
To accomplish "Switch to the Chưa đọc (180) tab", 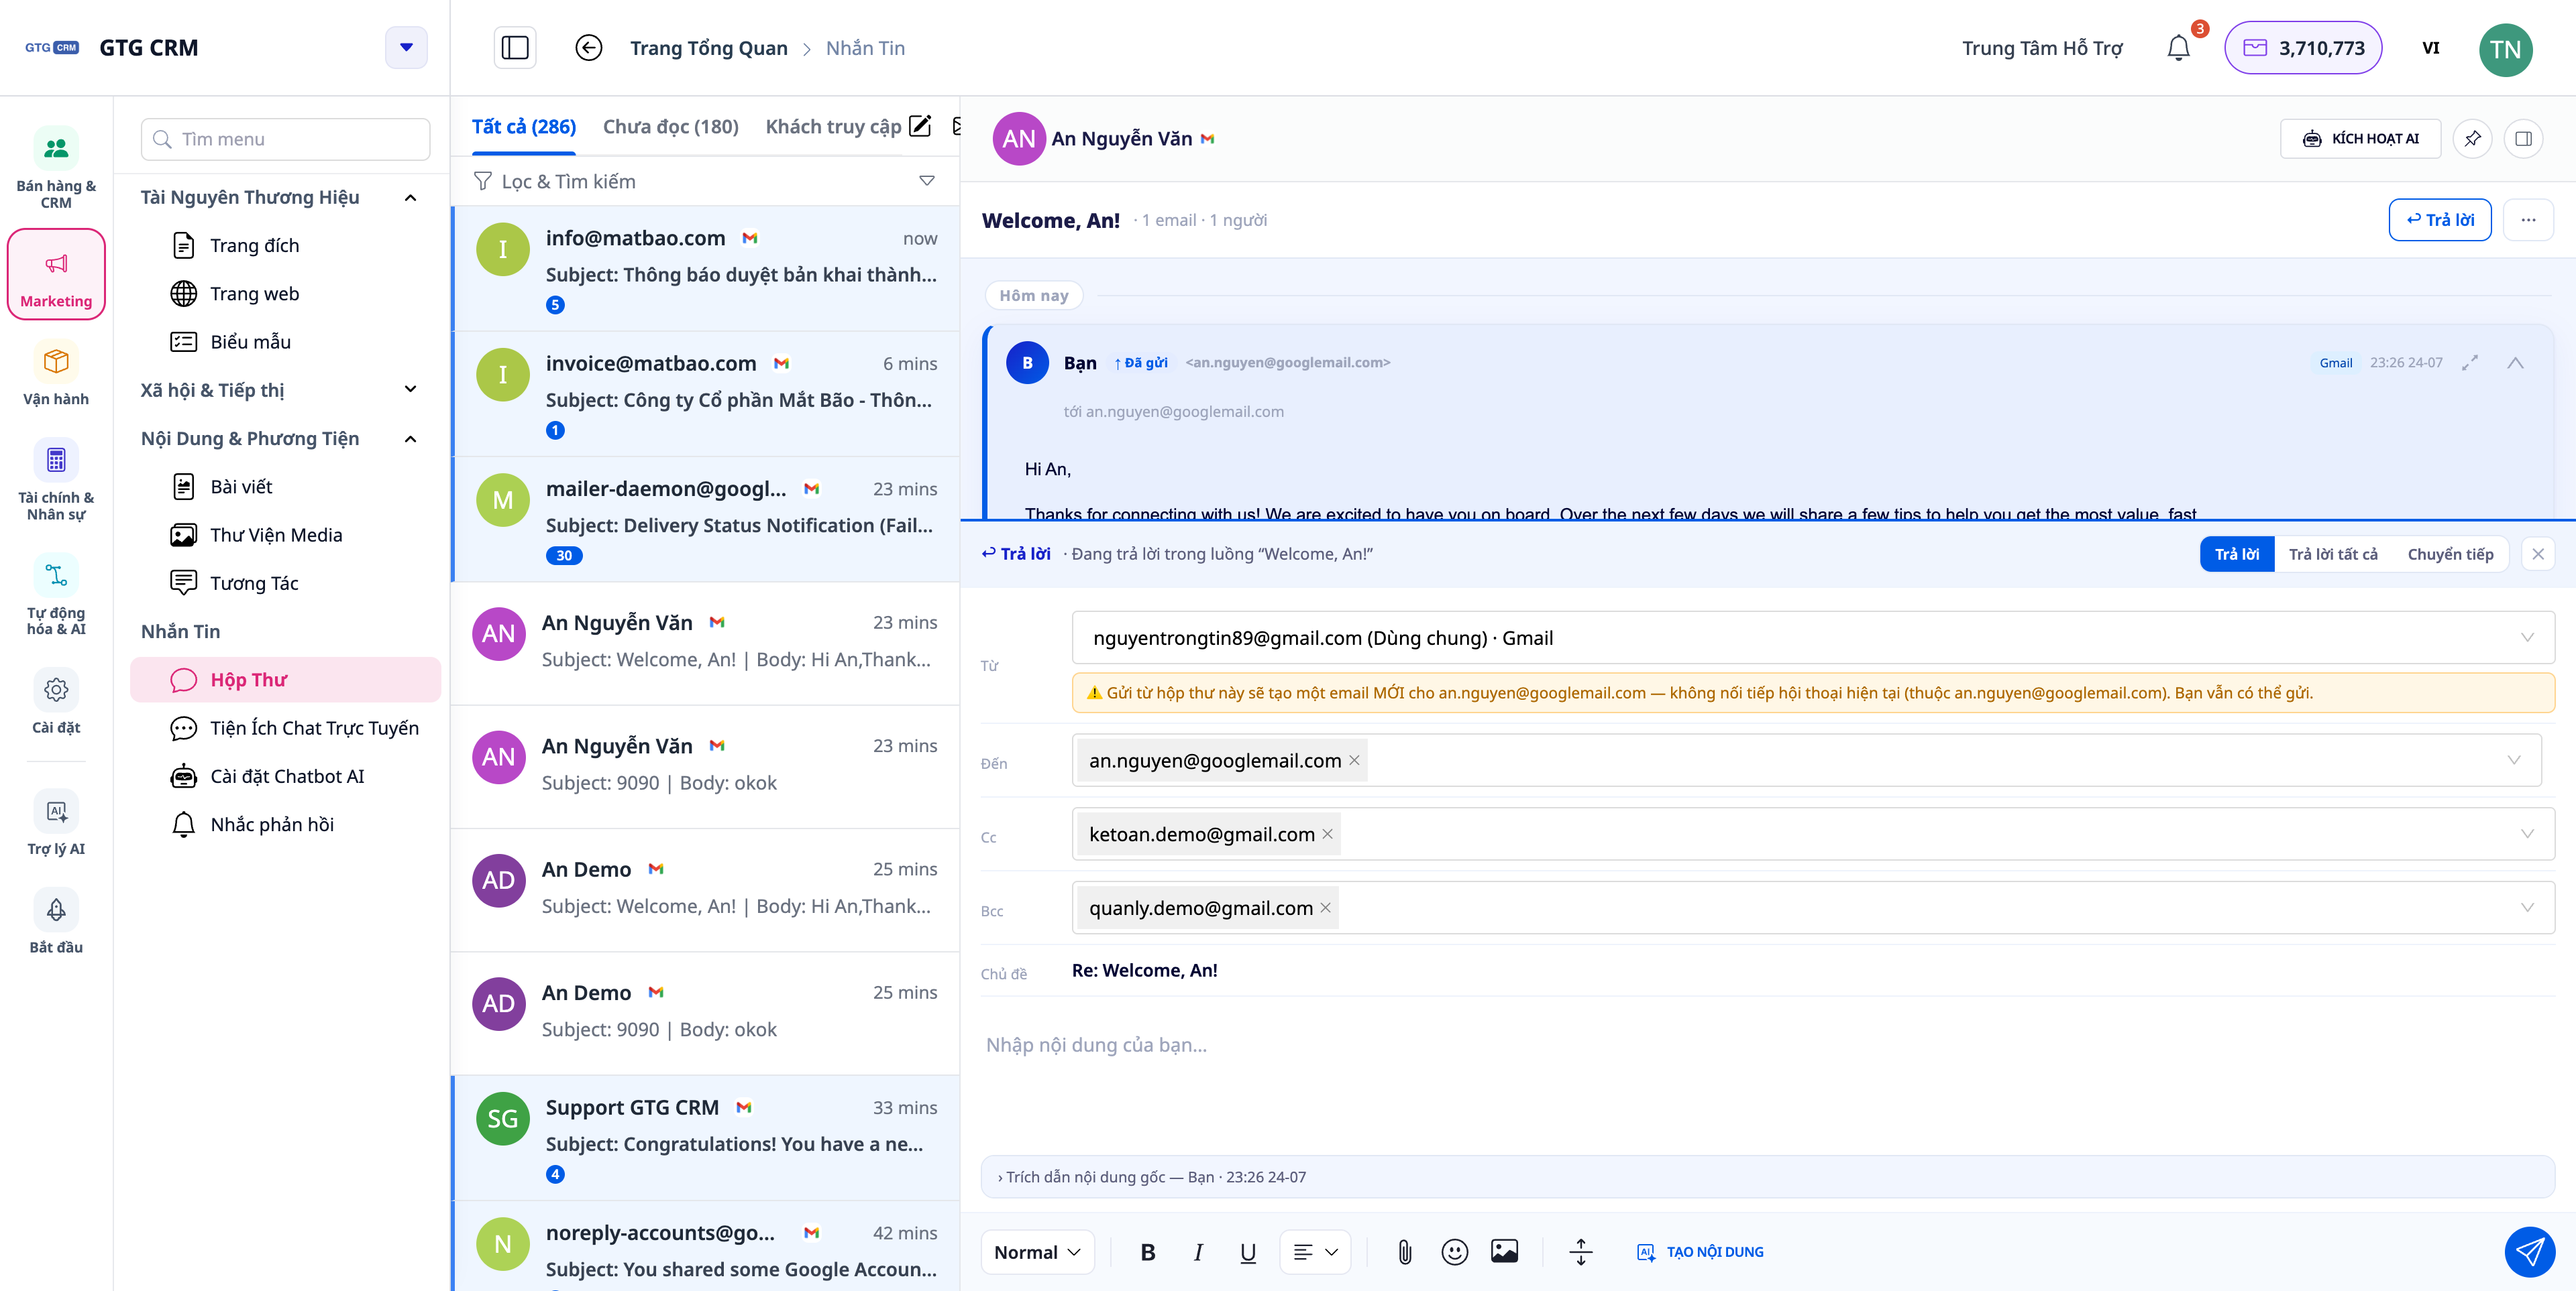I will [670, 127].
